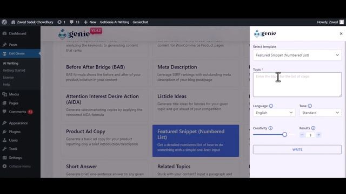
Task: Select the Featured Snippet (Numbered List) card
Action: [196, 141]
